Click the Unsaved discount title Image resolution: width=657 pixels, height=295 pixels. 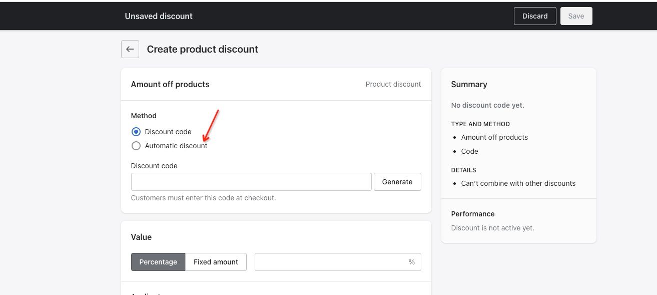tap(159, 16)
